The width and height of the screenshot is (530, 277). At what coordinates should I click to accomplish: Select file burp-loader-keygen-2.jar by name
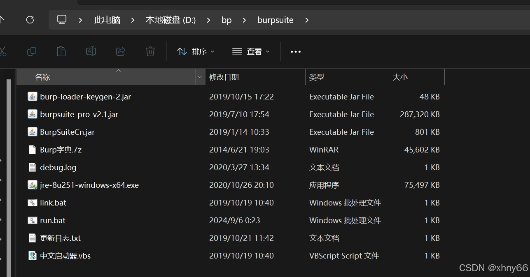point(86,97)
